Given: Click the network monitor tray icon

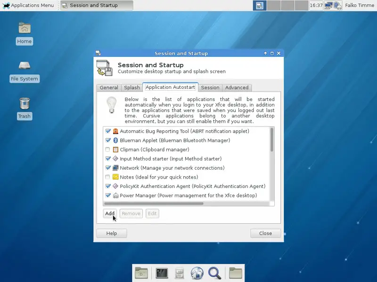Looking at the screenshot, I should (x=328, y=5).
